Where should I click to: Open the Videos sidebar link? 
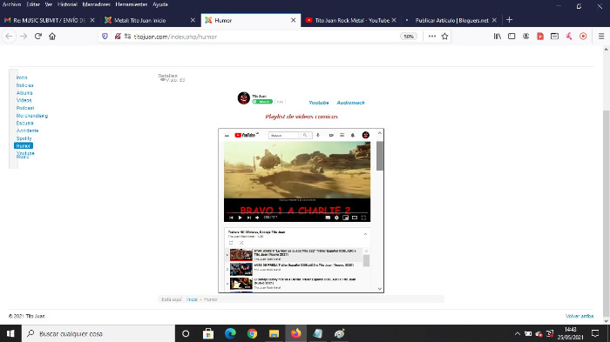(24, 100)
